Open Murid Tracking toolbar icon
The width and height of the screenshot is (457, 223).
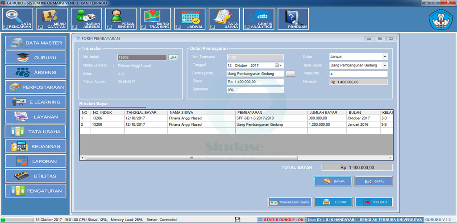pyautogui.click(x=155, y=19)
